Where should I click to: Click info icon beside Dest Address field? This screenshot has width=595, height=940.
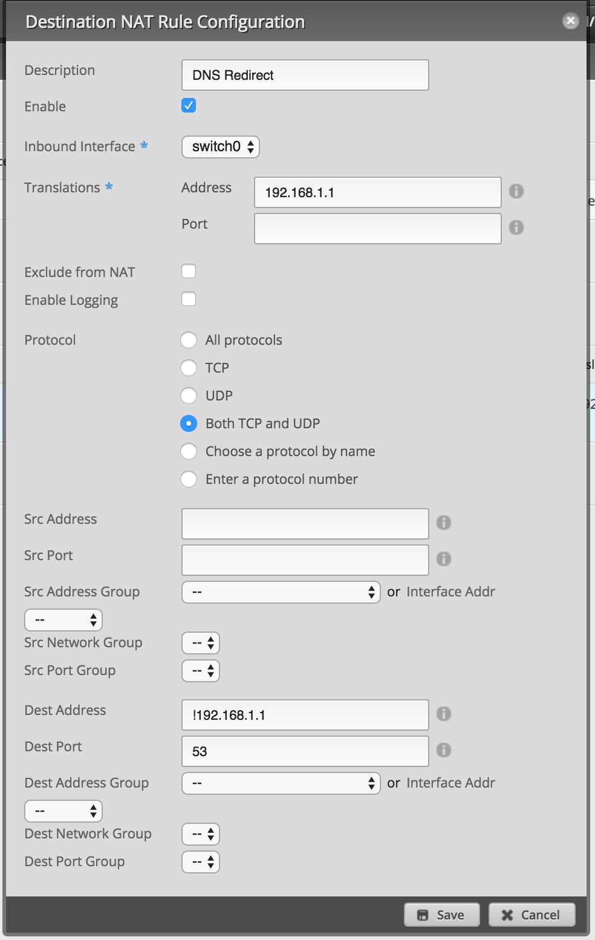pos(443,714)
